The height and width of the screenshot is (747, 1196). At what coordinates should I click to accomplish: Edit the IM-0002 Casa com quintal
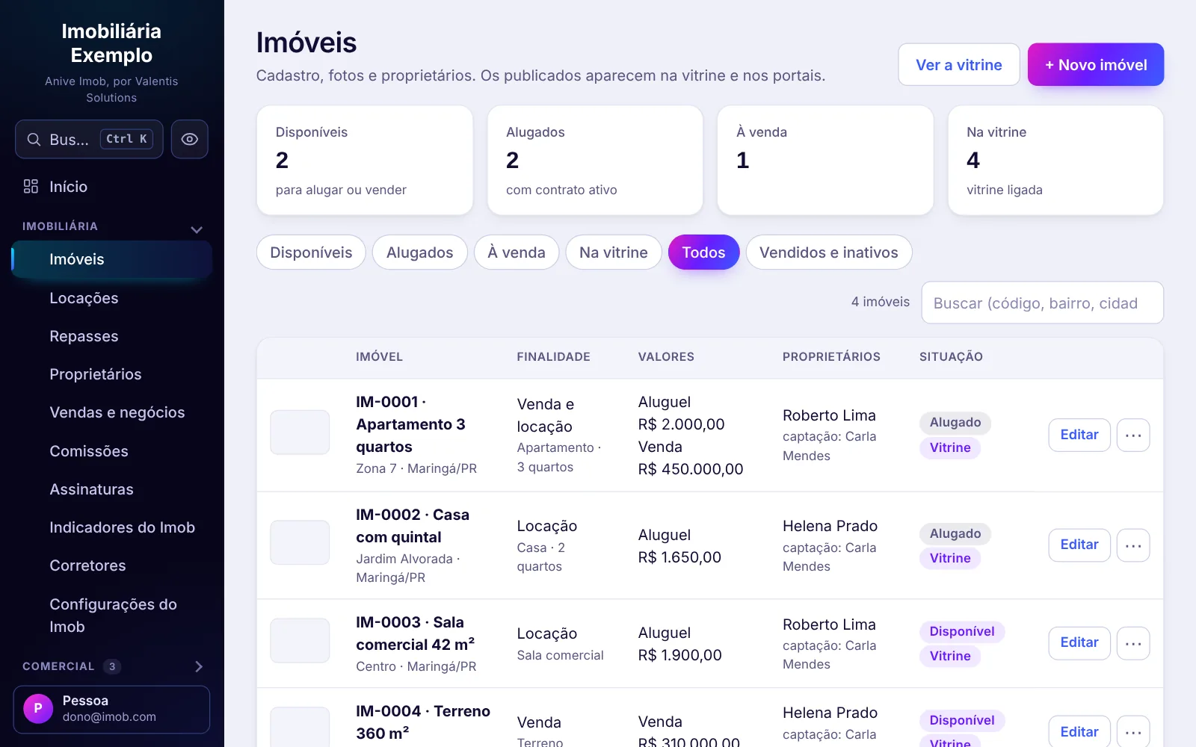coord(1079,545)
